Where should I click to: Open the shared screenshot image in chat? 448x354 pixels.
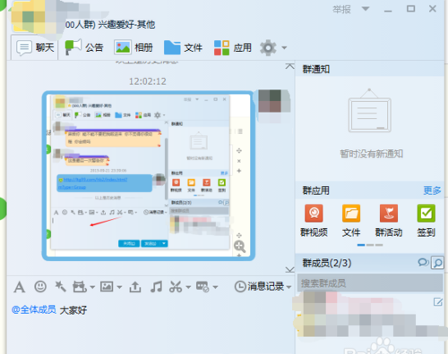click(x=149, y=176)
